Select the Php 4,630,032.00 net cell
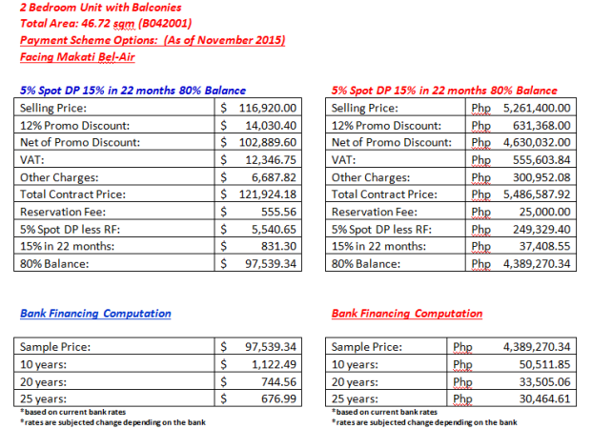The height and width of the screenshot is (429, 592). pos(521,142)
